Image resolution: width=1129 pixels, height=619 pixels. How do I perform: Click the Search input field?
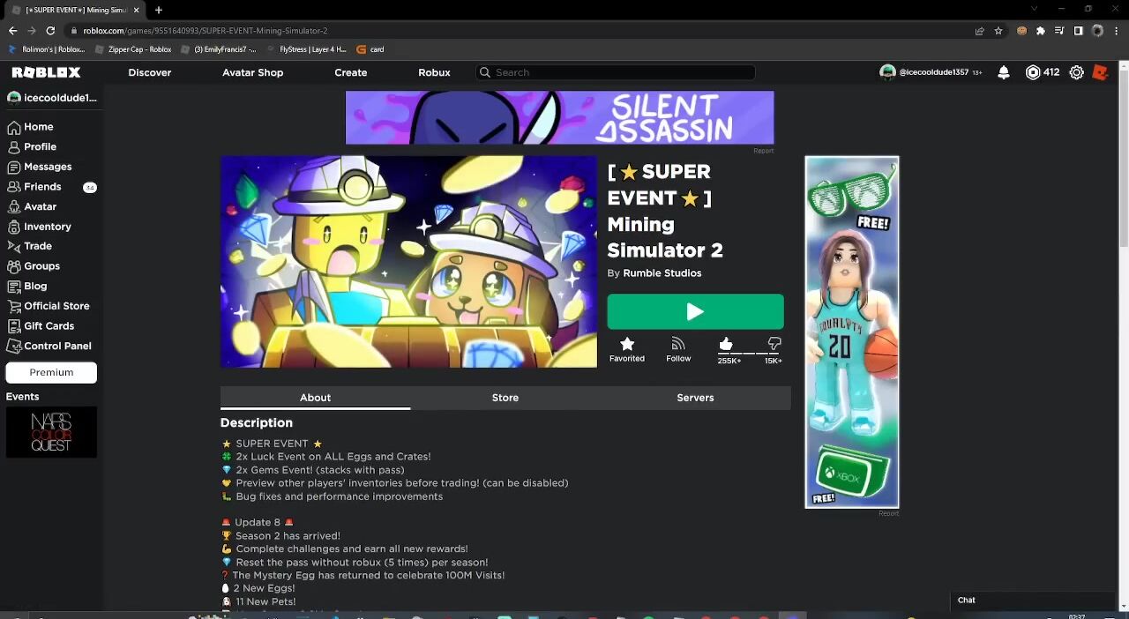[615, 72]
